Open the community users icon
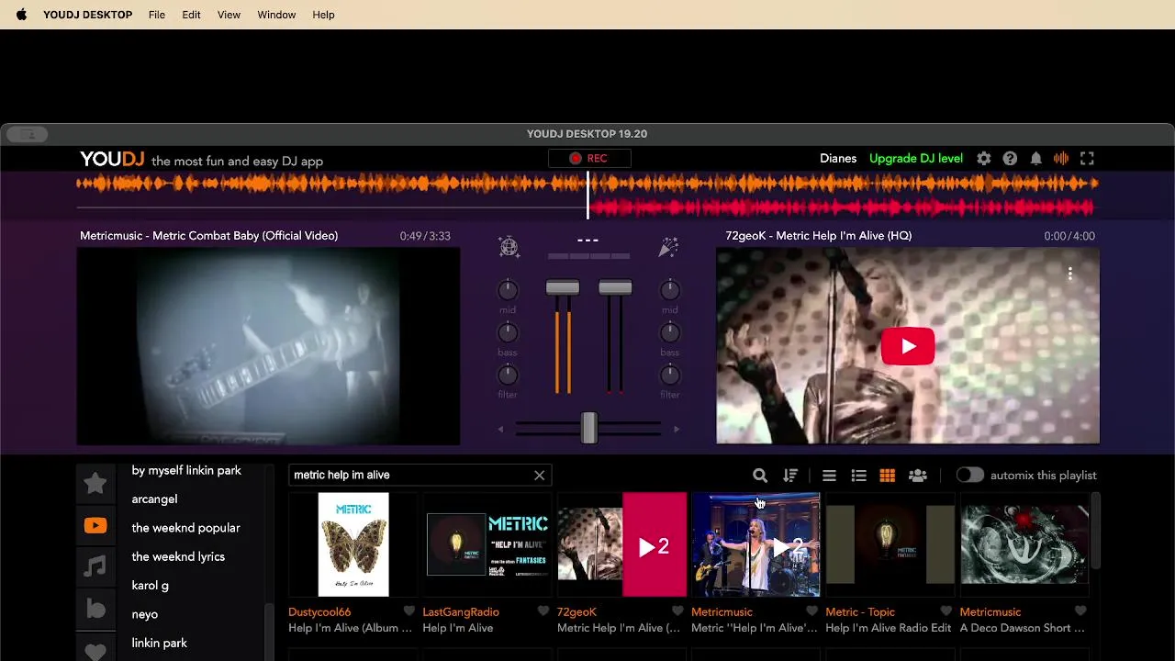This screenshot has width=1175, height=661. [x=917, y=476]
